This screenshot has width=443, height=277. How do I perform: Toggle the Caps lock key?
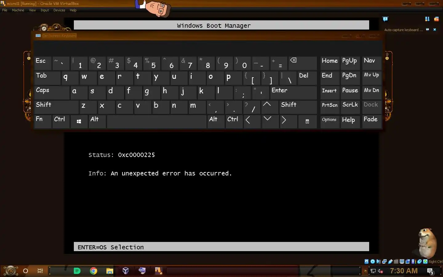[x=51, y=92]
